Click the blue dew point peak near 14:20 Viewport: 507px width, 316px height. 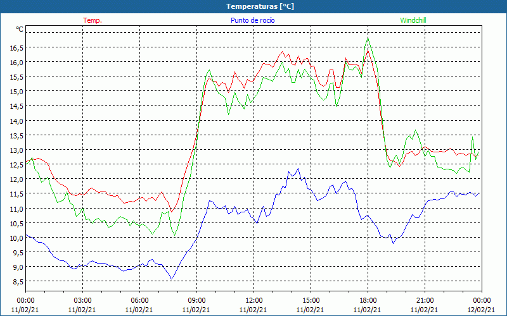pyautogui.click(x=298, y=169)
